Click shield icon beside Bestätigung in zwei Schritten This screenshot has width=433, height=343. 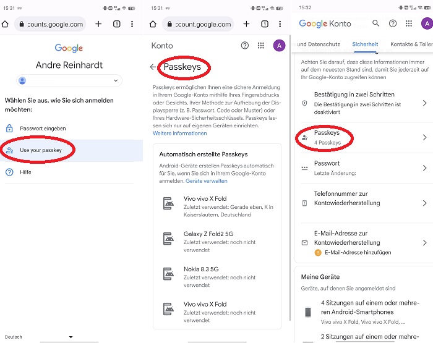click(304, 103)
